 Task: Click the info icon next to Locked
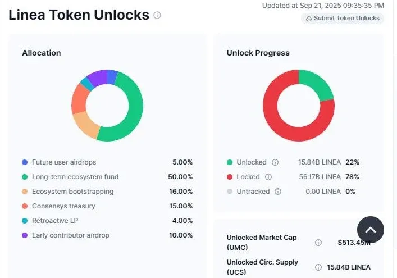coord(268,177)
